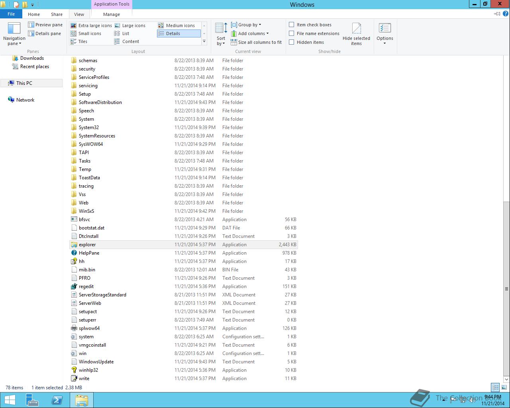Open Server Manager from the taskbar

[33, 400]
